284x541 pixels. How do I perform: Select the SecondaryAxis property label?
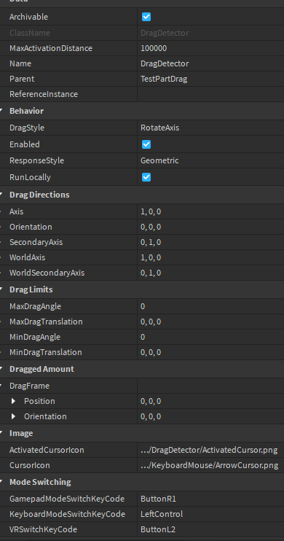36,242
